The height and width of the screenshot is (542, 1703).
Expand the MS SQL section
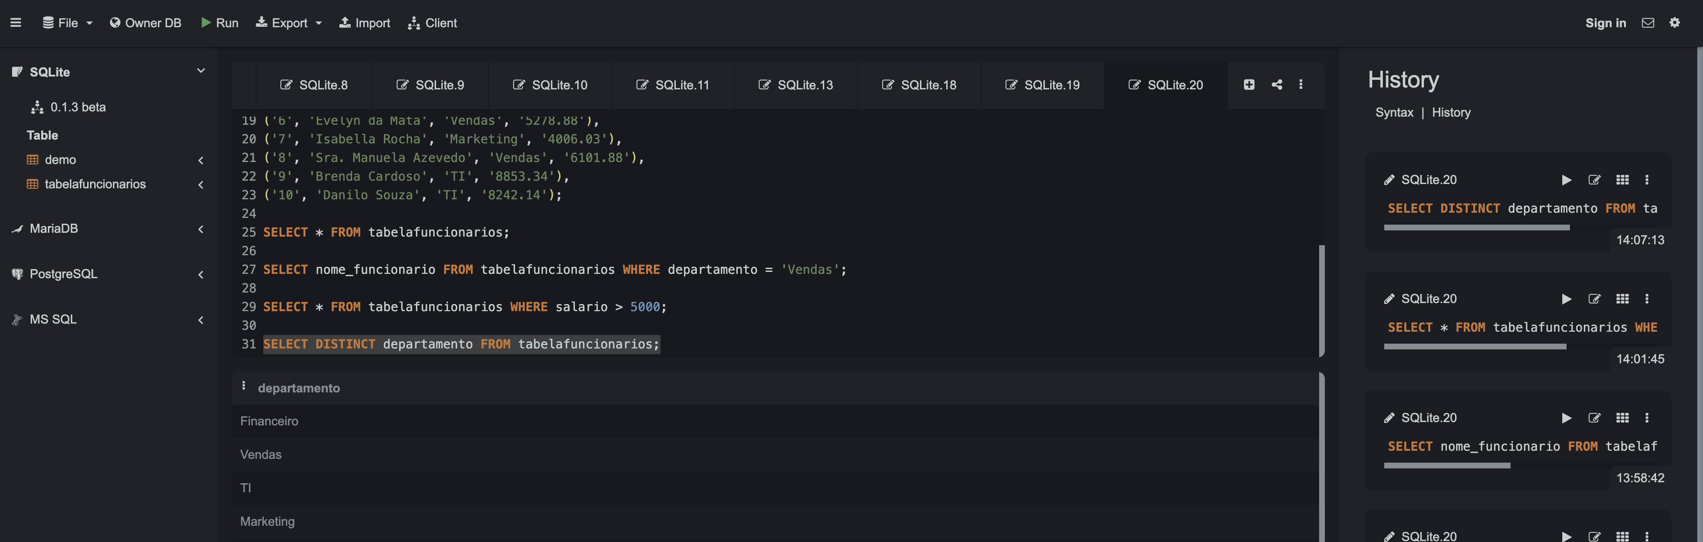pos(201,320)
